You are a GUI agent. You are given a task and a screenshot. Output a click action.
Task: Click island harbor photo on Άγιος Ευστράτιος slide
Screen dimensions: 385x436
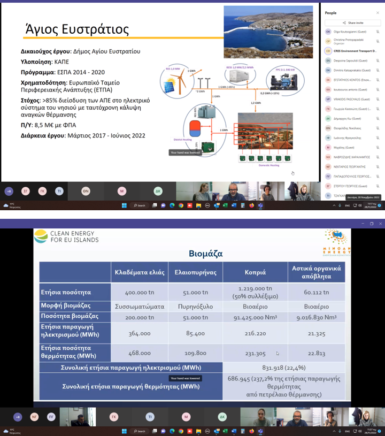tap(268, 32)
